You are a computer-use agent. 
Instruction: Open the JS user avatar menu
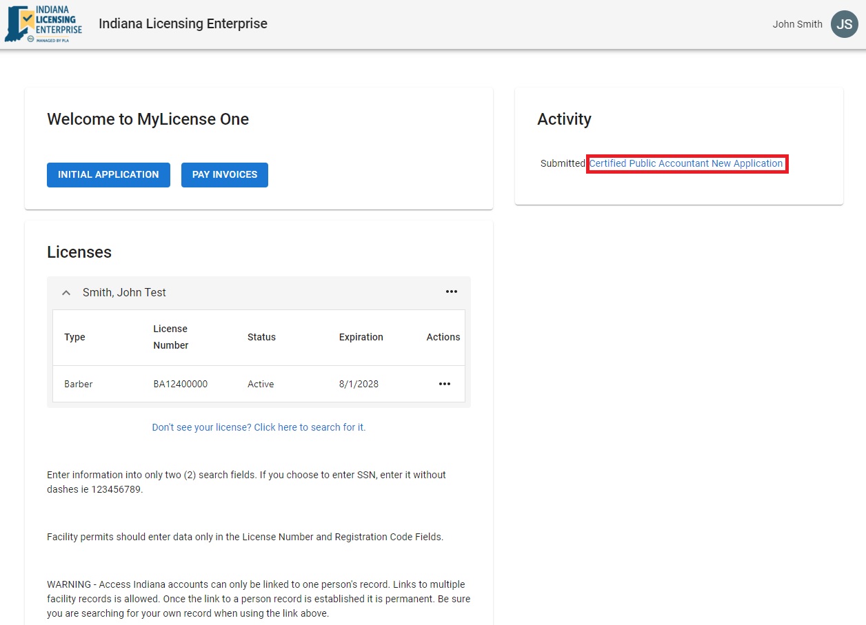click(x=844, y=24)
